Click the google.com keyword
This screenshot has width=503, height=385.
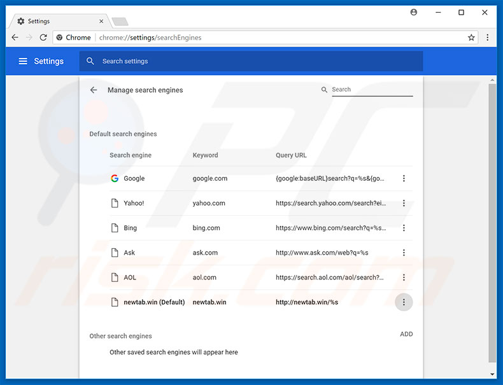[210, 178]
